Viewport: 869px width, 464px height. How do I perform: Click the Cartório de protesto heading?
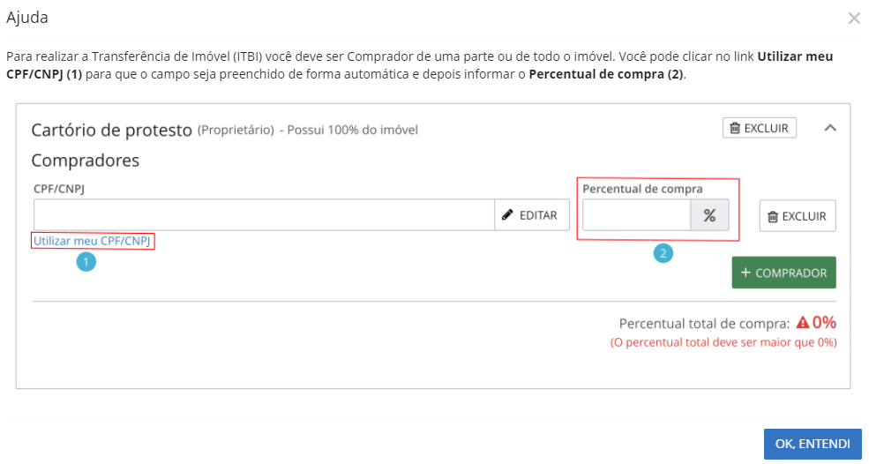tap(111, 130)
